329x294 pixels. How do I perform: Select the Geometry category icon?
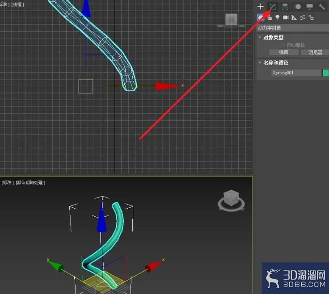pos(261,17)
